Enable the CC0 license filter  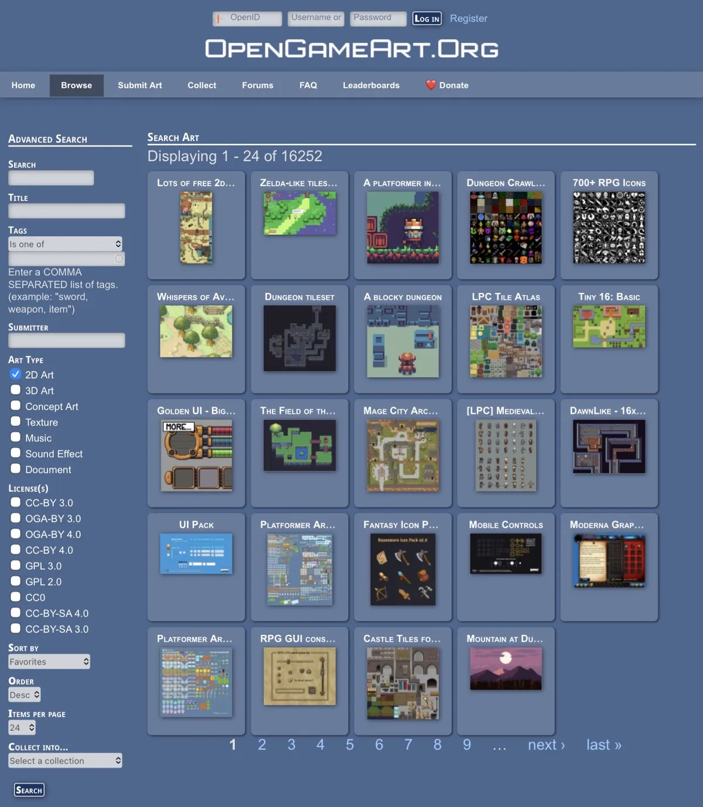(16, 597)
